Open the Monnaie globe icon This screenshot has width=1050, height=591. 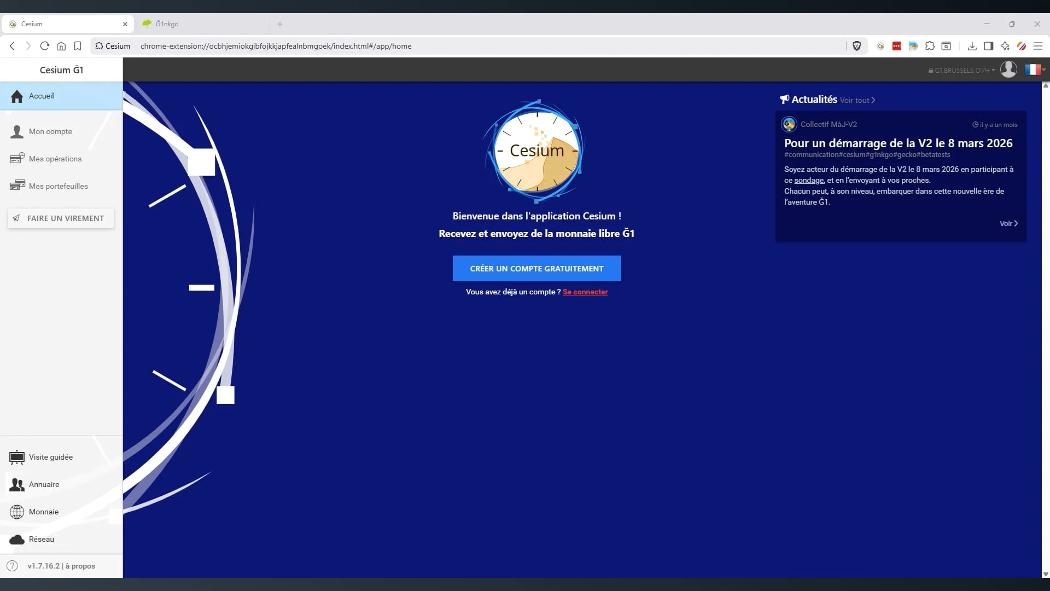click(x=17, y=512)
